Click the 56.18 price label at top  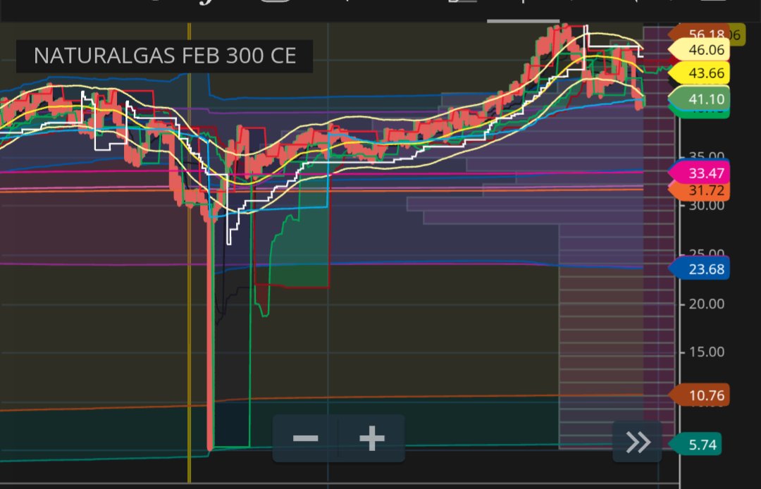click(x=699, y=33)
